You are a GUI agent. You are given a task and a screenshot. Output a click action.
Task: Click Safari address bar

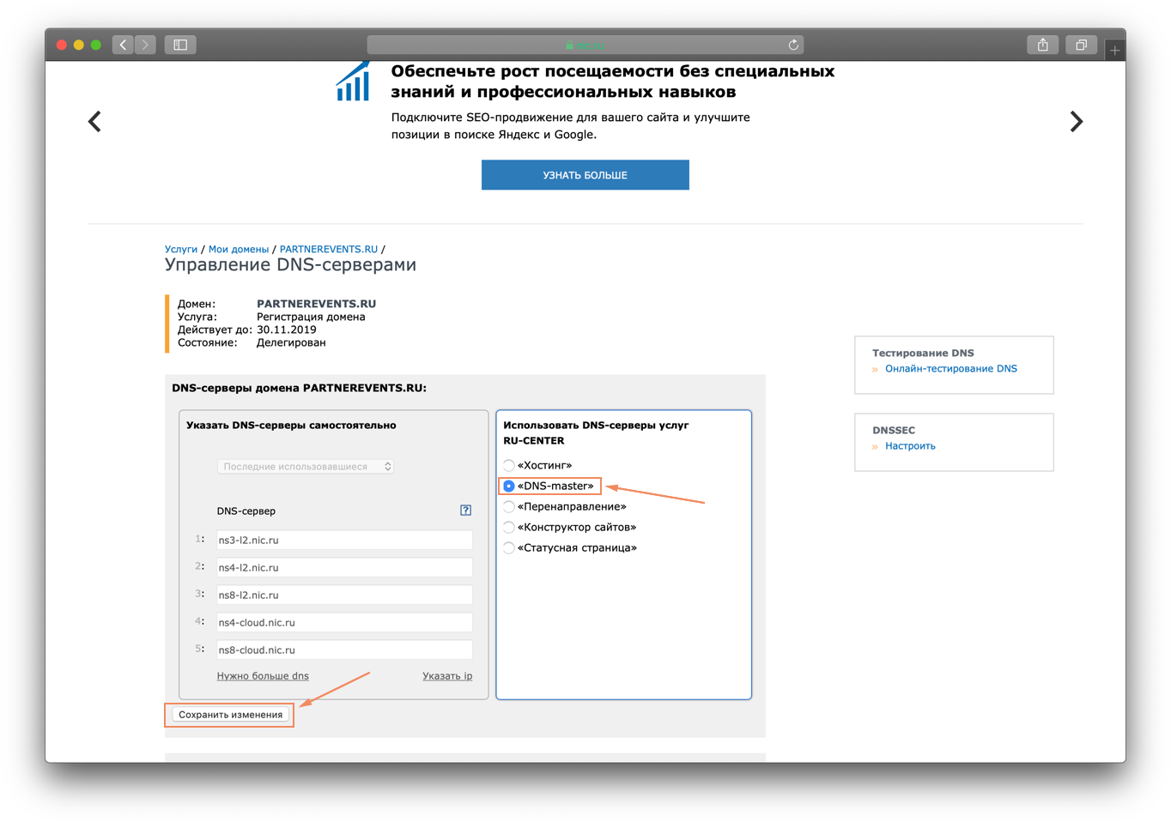(x=585, y=45)
